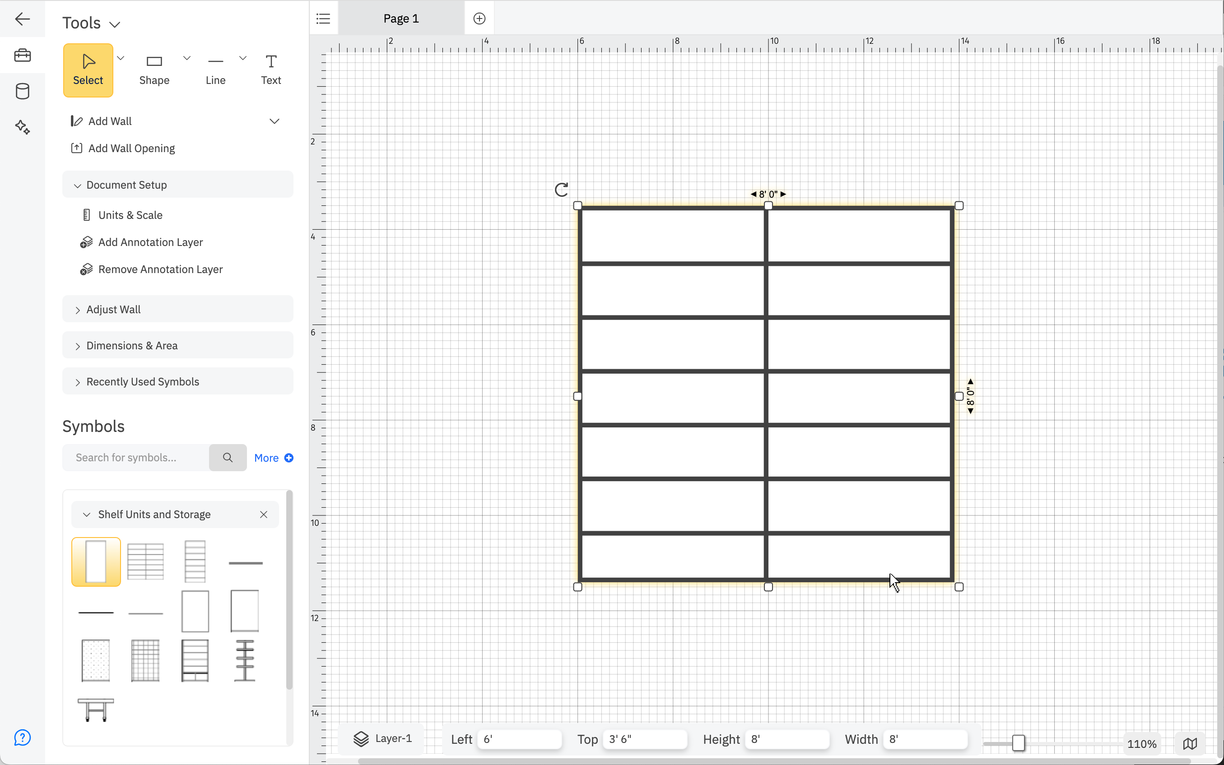The width and height of the screenshot is (1224, 765).
Task: Click the Width input field
Action: (926, 739)
